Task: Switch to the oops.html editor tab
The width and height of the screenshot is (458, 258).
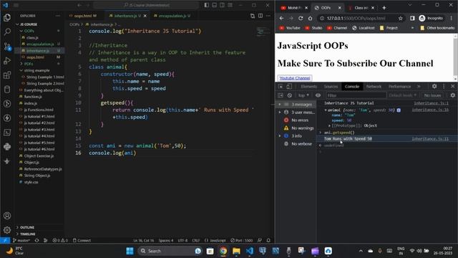Action: pyautogui.click(x=83, y=16)
